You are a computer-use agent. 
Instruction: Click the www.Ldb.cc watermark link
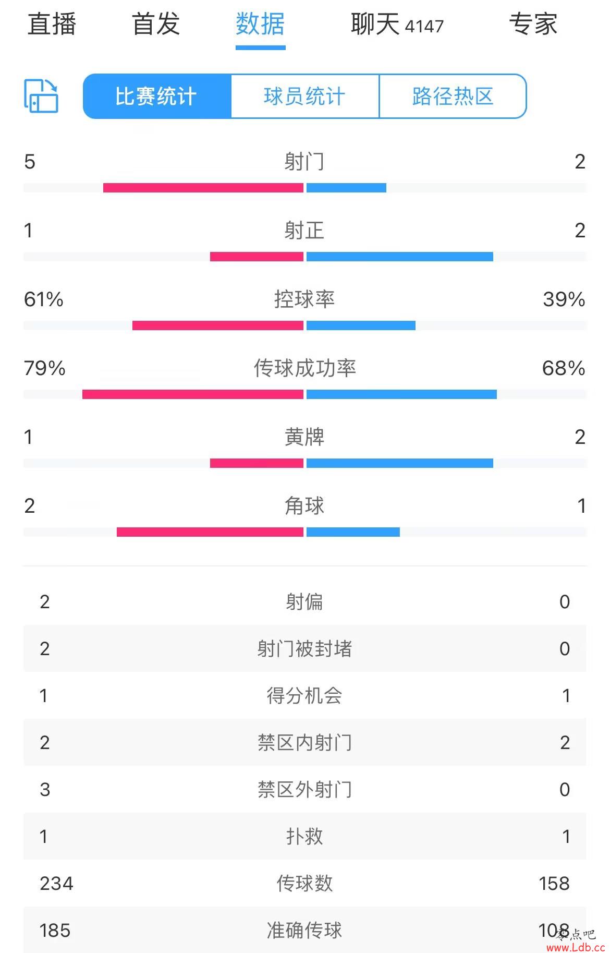tap(576, 947)
